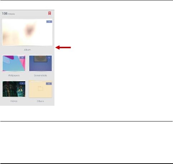Open the large Album thumbnail
This screenshot has height=164, width=173.
click(27, 32)
